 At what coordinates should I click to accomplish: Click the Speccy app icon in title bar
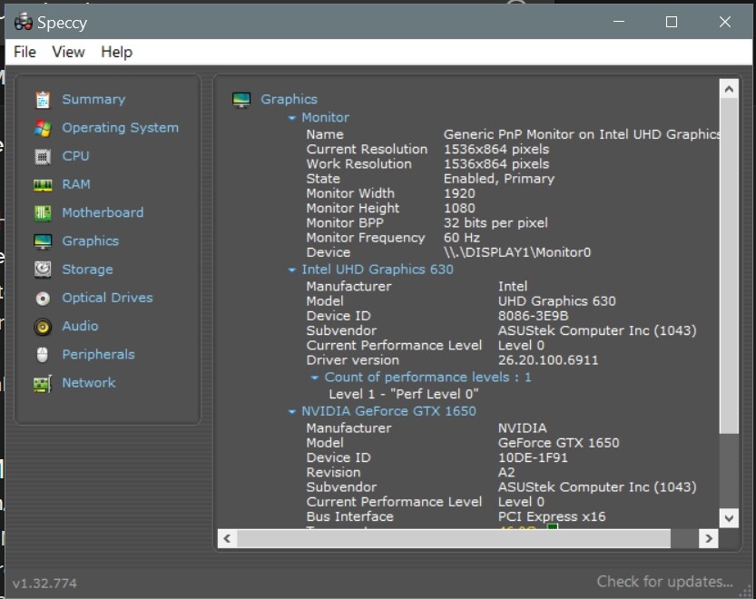point(24,22)
